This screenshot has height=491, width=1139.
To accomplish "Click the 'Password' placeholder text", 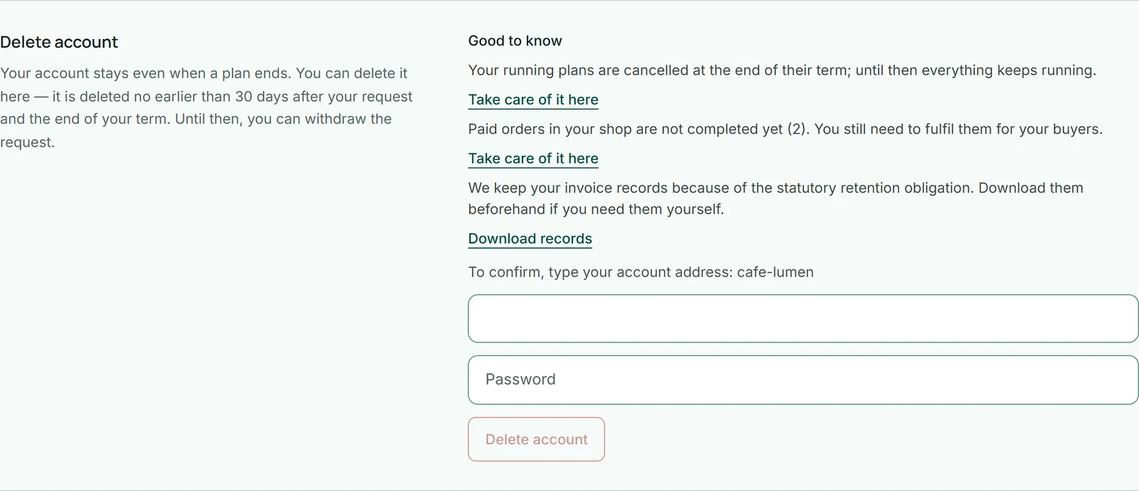I will click(520, 379).
